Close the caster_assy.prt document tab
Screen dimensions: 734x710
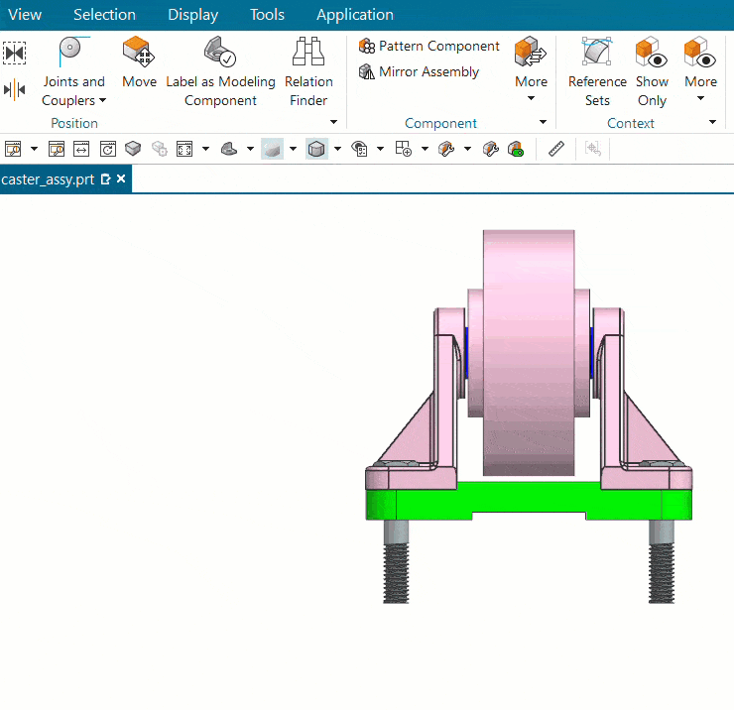pyautogui.click(x=121, y=179)
